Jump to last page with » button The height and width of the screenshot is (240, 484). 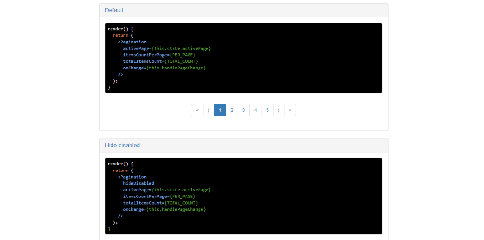tap(290, 110)
